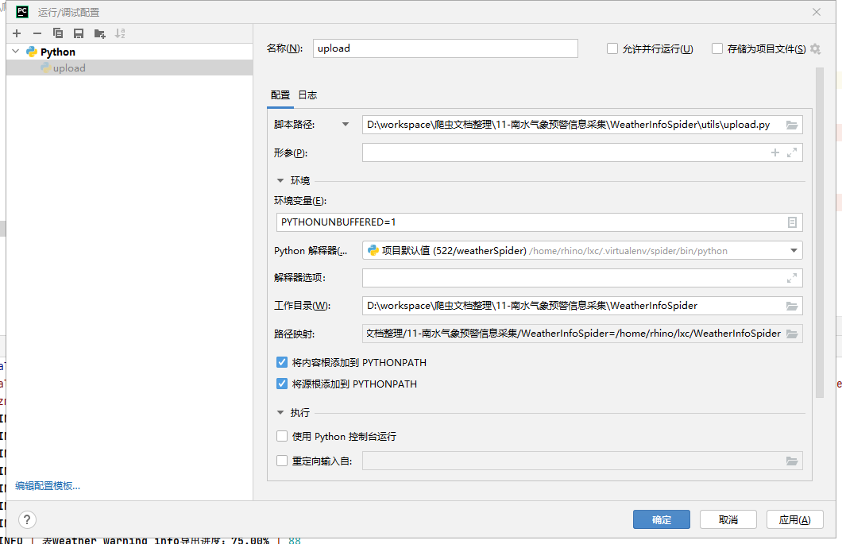Click the add new configuration plus icon

pos(17,33)
